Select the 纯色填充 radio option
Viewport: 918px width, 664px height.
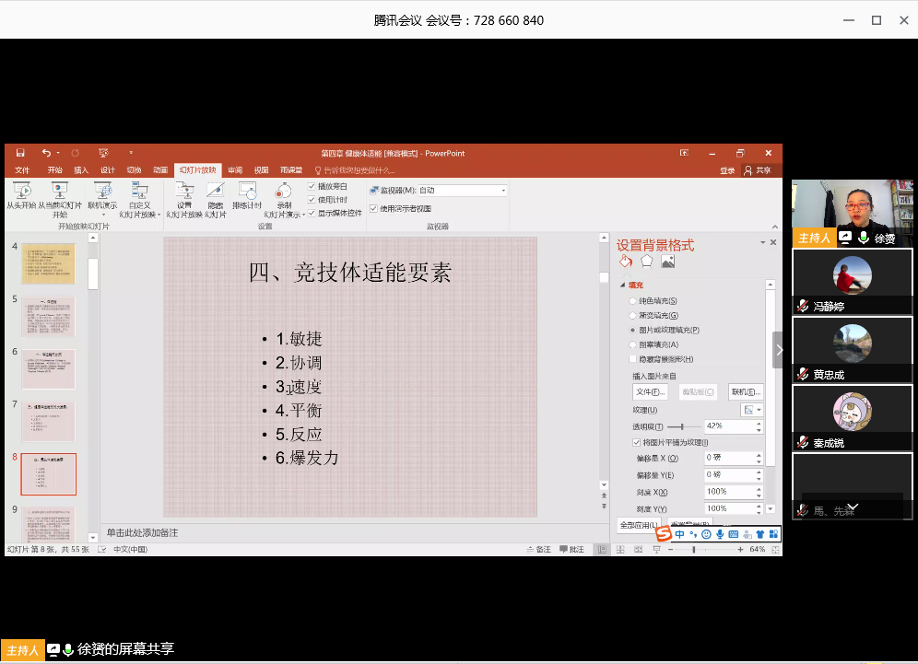(631, 301)
